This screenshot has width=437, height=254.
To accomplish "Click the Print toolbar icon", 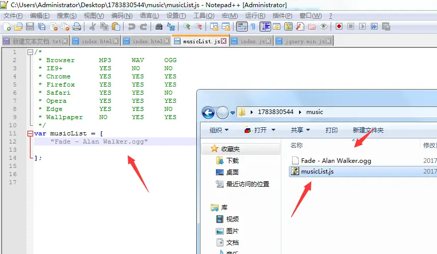I will (76, 26).
